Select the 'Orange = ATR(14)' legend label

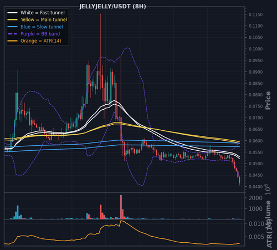click(x=41, y=41)
